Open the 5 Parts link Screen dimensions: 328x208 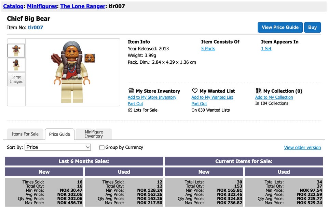pos(208,49)
